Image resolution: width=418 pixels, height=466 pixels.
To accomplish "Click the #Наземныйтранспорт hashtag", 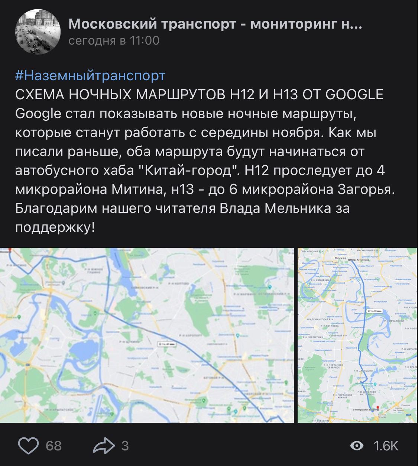I will pyautogui.click(x=90, y=75).
